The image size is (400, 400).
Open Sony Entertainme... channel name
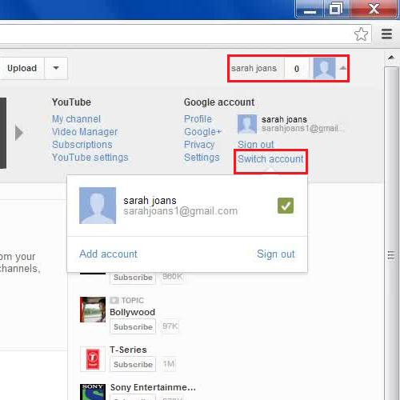(153, 387)
